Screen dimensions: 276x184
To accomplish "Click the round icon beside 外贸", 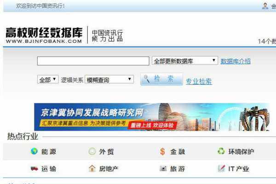I will click(92, 151).
